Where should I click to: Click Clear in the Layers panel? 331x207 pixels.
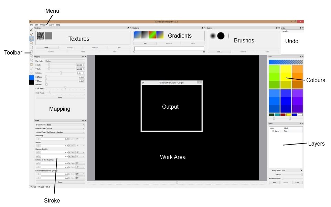pyautogui.click(x=297, y=183)
